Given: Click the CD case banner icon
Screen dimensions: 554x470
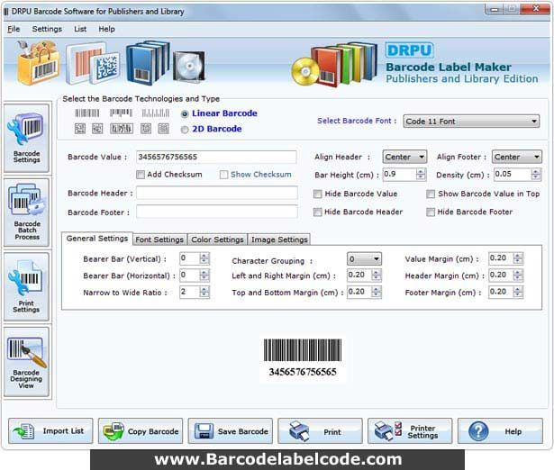Looking at the screenshot, I should click(x=189, y=66).
